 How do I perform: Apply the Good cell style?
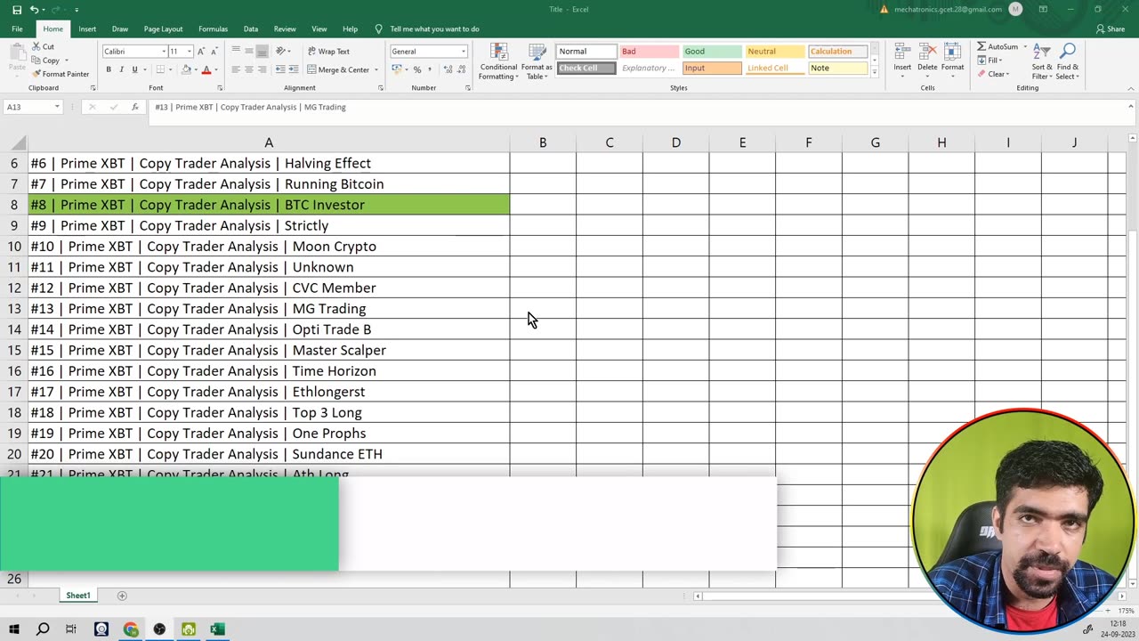tap(712, 52)
